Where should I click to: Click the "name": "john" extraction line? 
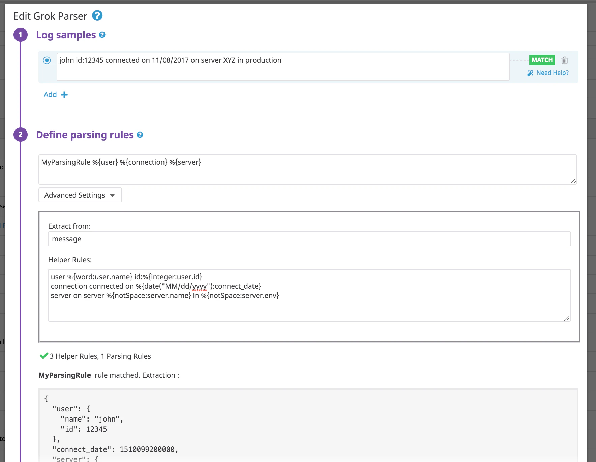(x=92, y=419)
